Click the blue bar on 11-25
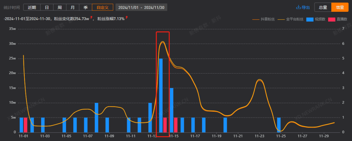The image size is (352, 141). point(279,125)
